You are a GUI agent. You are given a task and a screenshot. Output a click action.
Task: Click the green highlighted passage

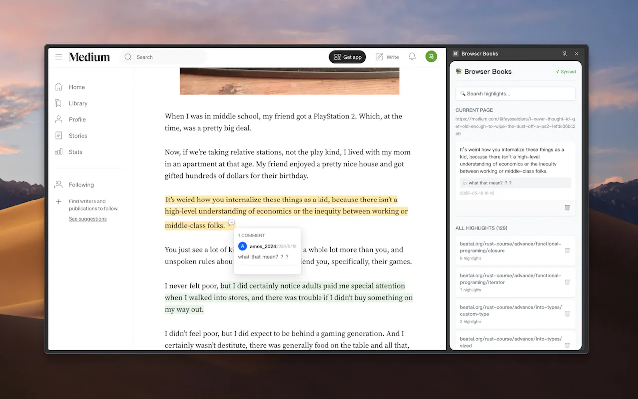[289, 298]
